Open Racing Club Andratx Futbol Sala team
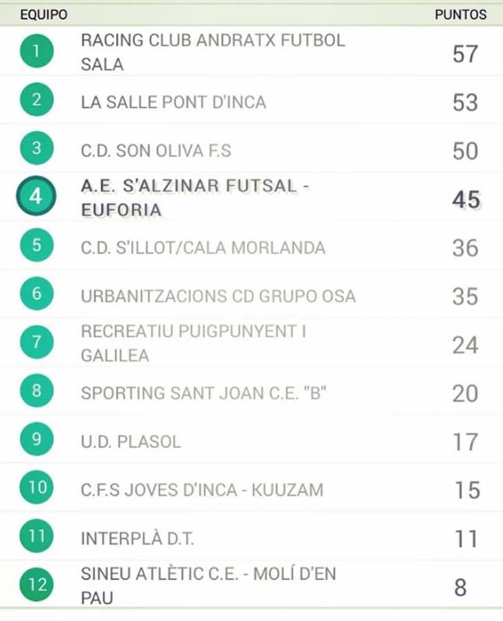503x621 pixels. 213,52
